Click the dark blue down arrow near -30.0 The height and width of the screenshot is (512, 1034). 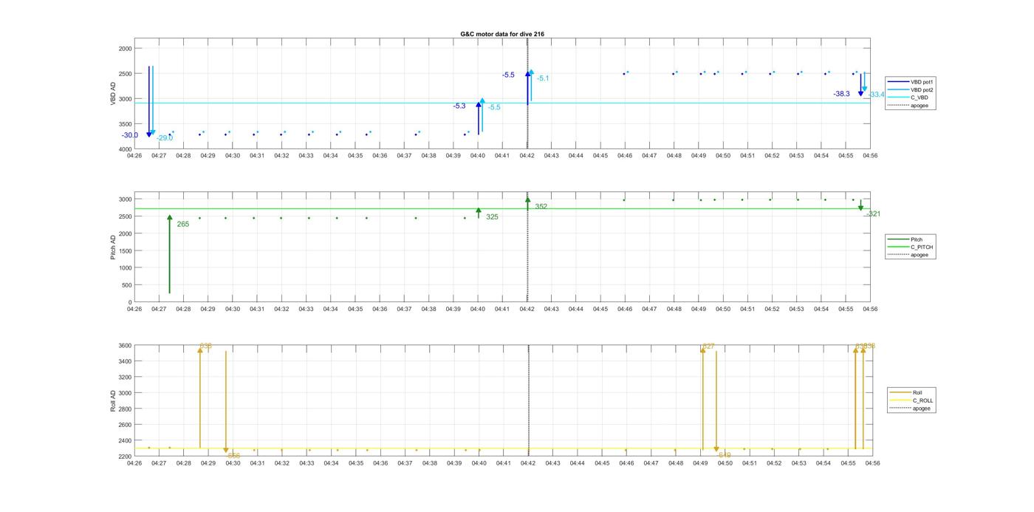[149, 101]
